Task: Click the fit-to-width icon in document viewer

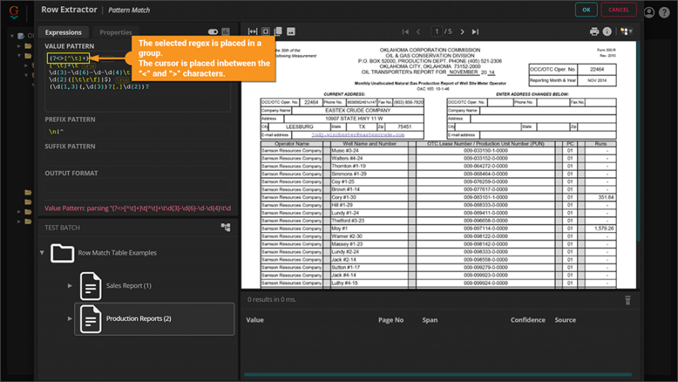Action: (x=253, y=32)
